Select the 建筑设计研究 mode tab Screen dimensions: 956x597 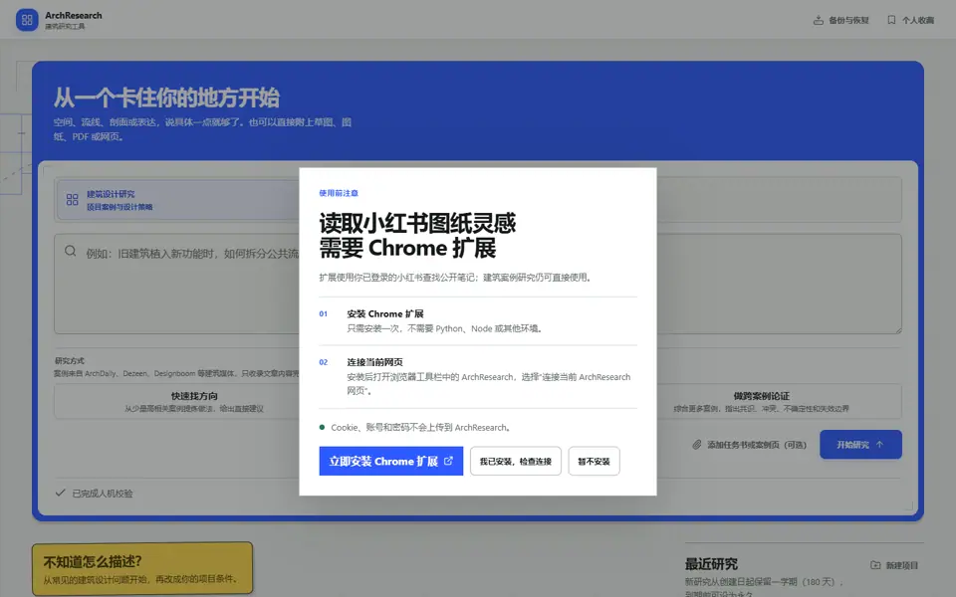click(177, 200)
